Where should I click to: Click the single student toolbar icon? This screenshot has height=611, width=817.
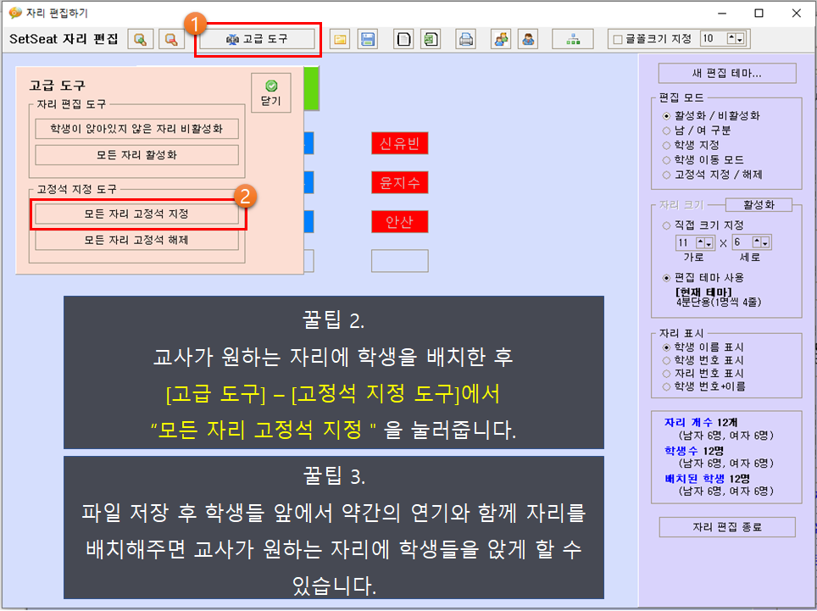tap(528, 39)
